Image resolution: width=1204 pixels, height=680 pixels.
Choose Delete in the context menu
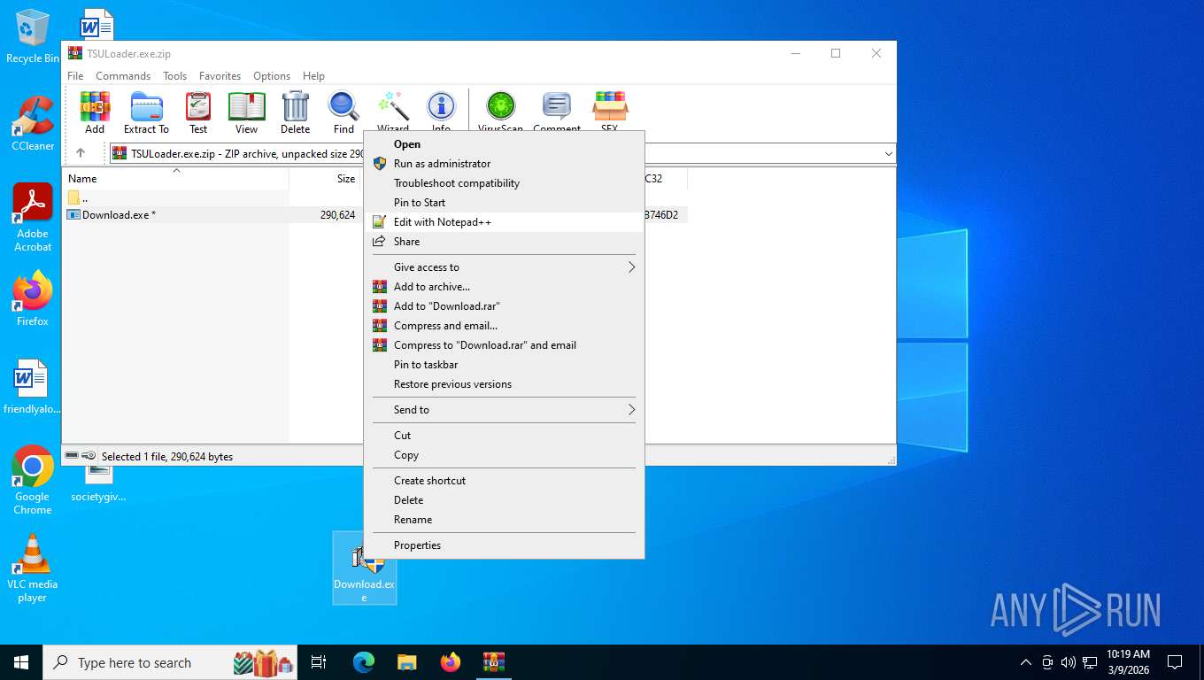pyautogui.click(x=504, y=500)
